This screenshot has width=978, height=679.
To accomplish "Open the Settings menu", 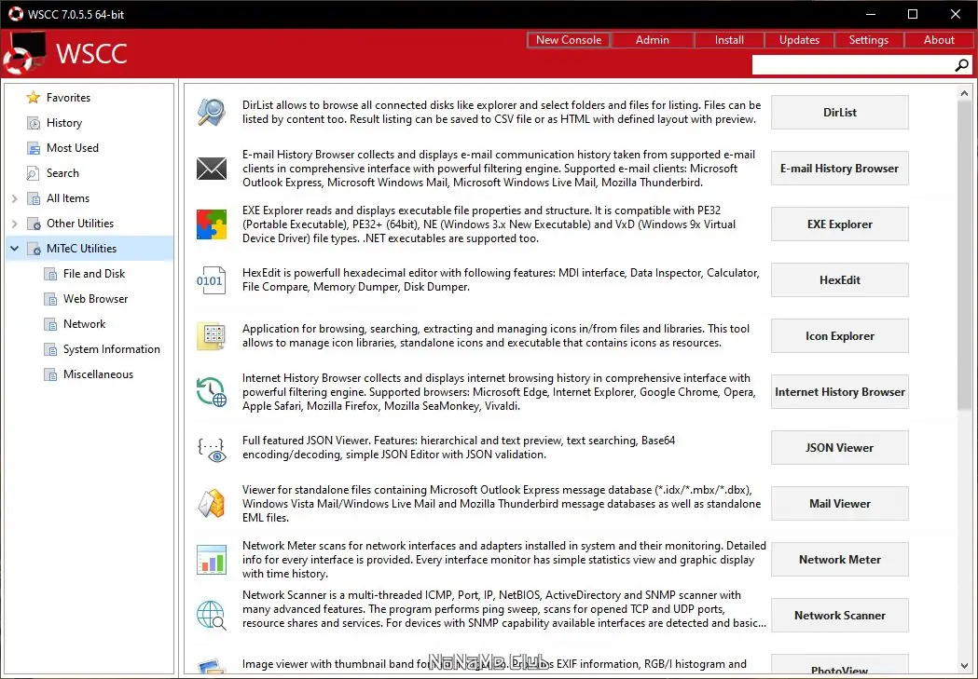I will point(868,40).
